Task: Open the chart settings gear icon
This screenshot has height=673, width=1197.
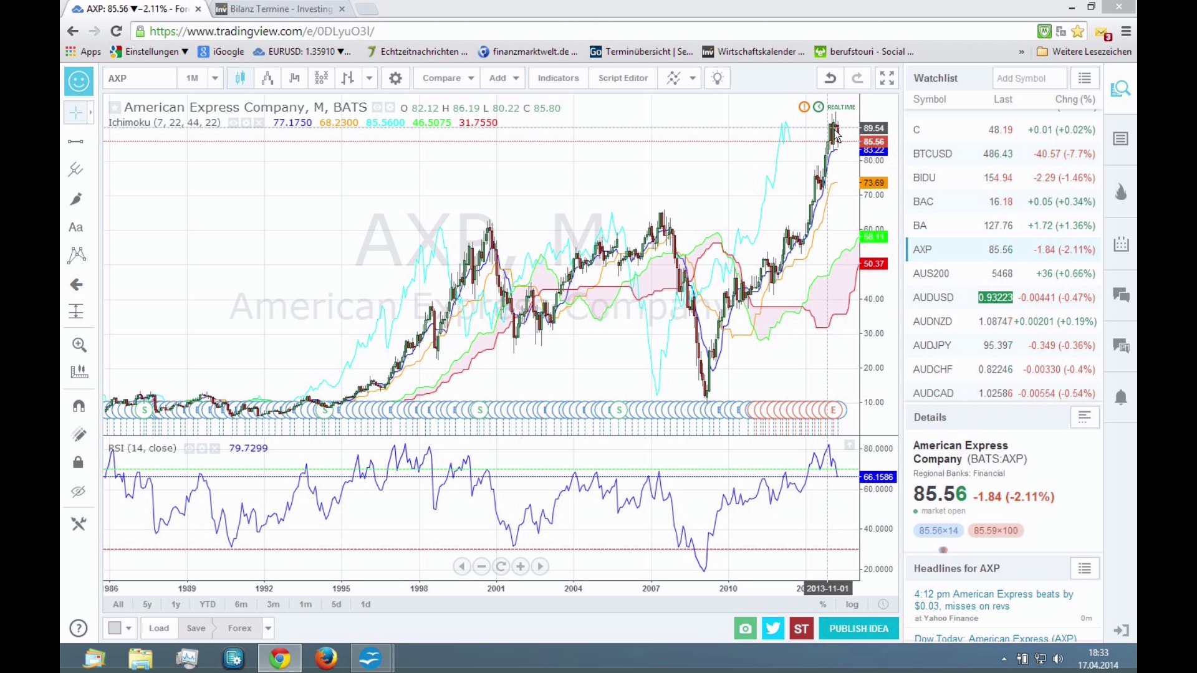Action: [x=395, y=78]
